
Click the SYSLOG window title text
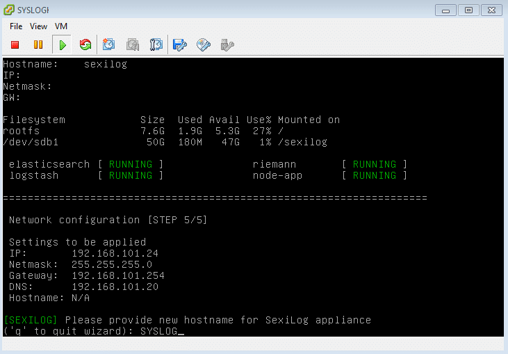coord(33,10)
